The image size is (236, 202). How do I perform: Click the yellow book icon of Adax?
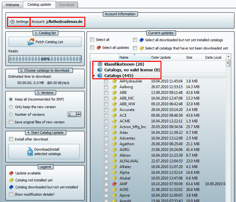pyautogui.click(x=115, y=133)
